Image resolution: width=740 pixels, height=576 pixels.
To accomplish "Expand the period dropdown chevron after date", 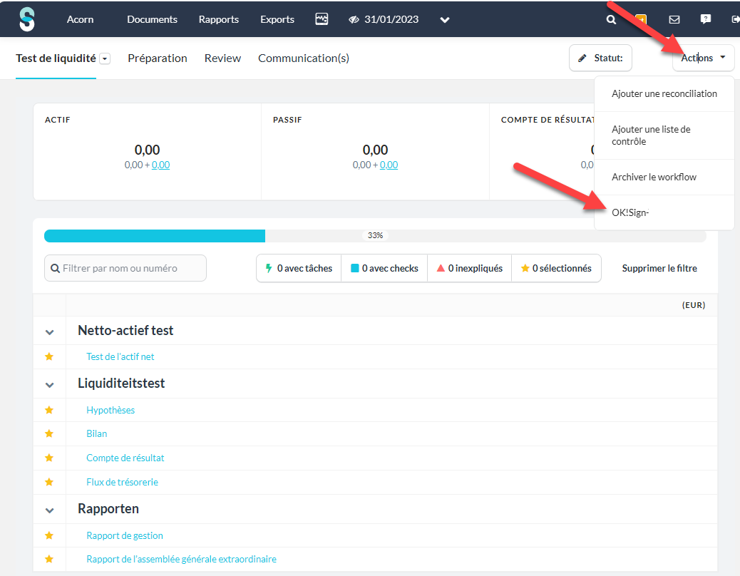I will tap(445, 20).
